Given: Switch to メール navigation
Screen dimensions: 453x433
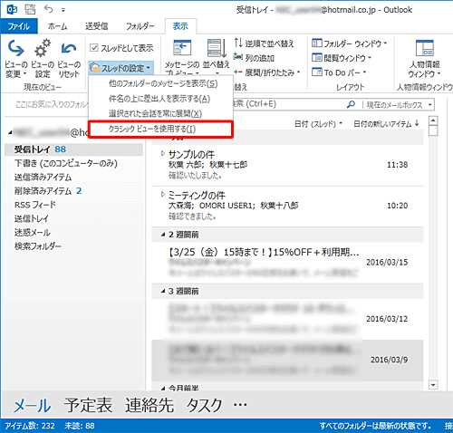Looking at the screenshot, I should coord(33,405).
